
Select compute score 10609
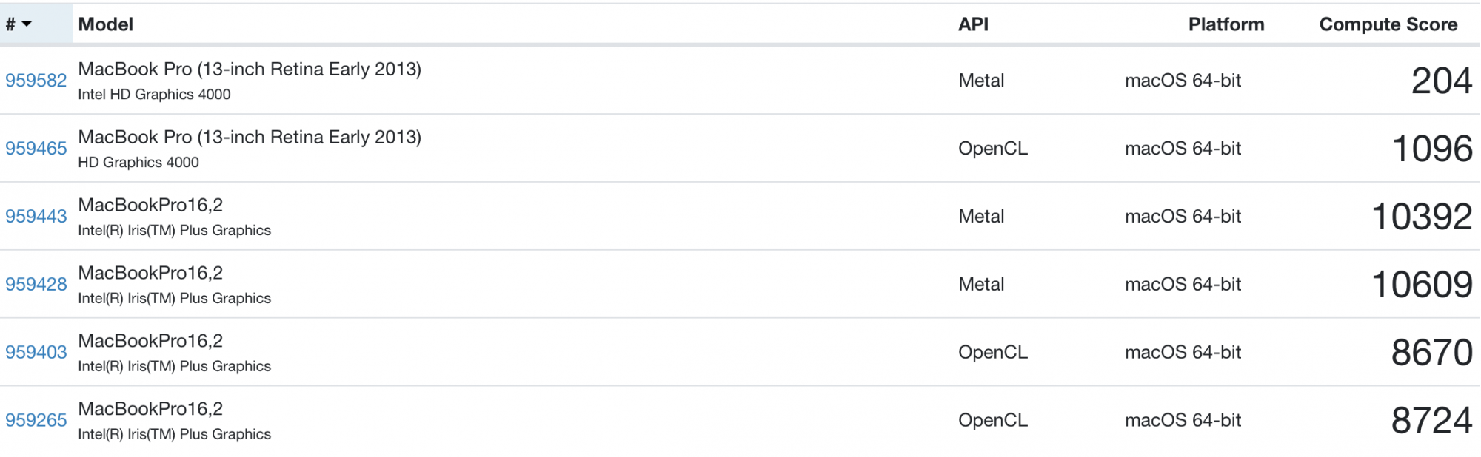[x=1423, y=285]
